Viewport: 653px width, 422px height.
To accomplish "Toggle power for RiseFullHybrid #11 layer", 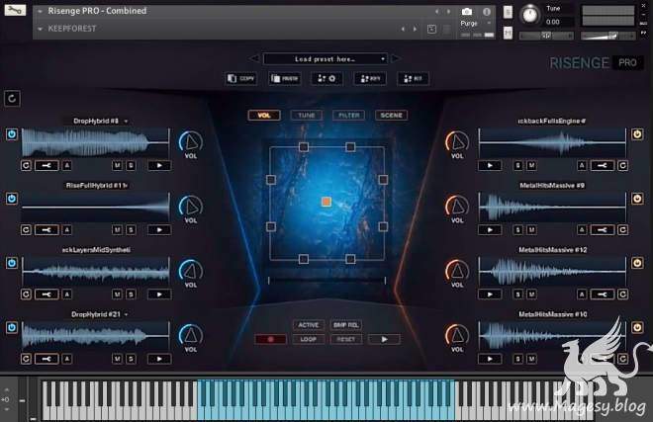I will click(x=12, y=199).
